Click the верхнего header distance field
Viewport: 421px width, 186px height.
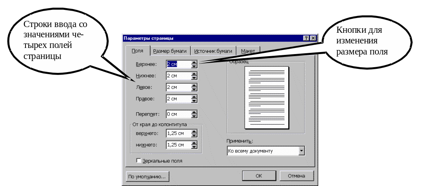click(x=178, y=133)
